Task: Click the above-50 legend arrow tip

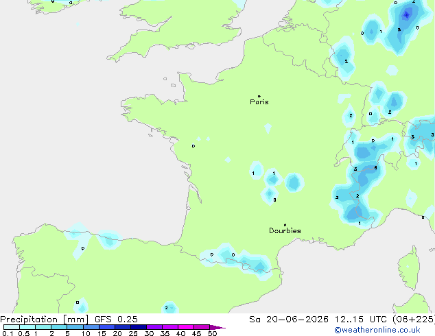Action: [x=217, y=327]
